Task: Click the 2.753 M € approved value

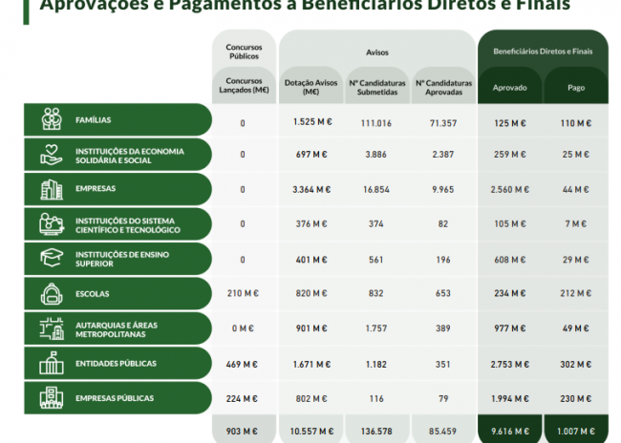Action: pos(510,364)
